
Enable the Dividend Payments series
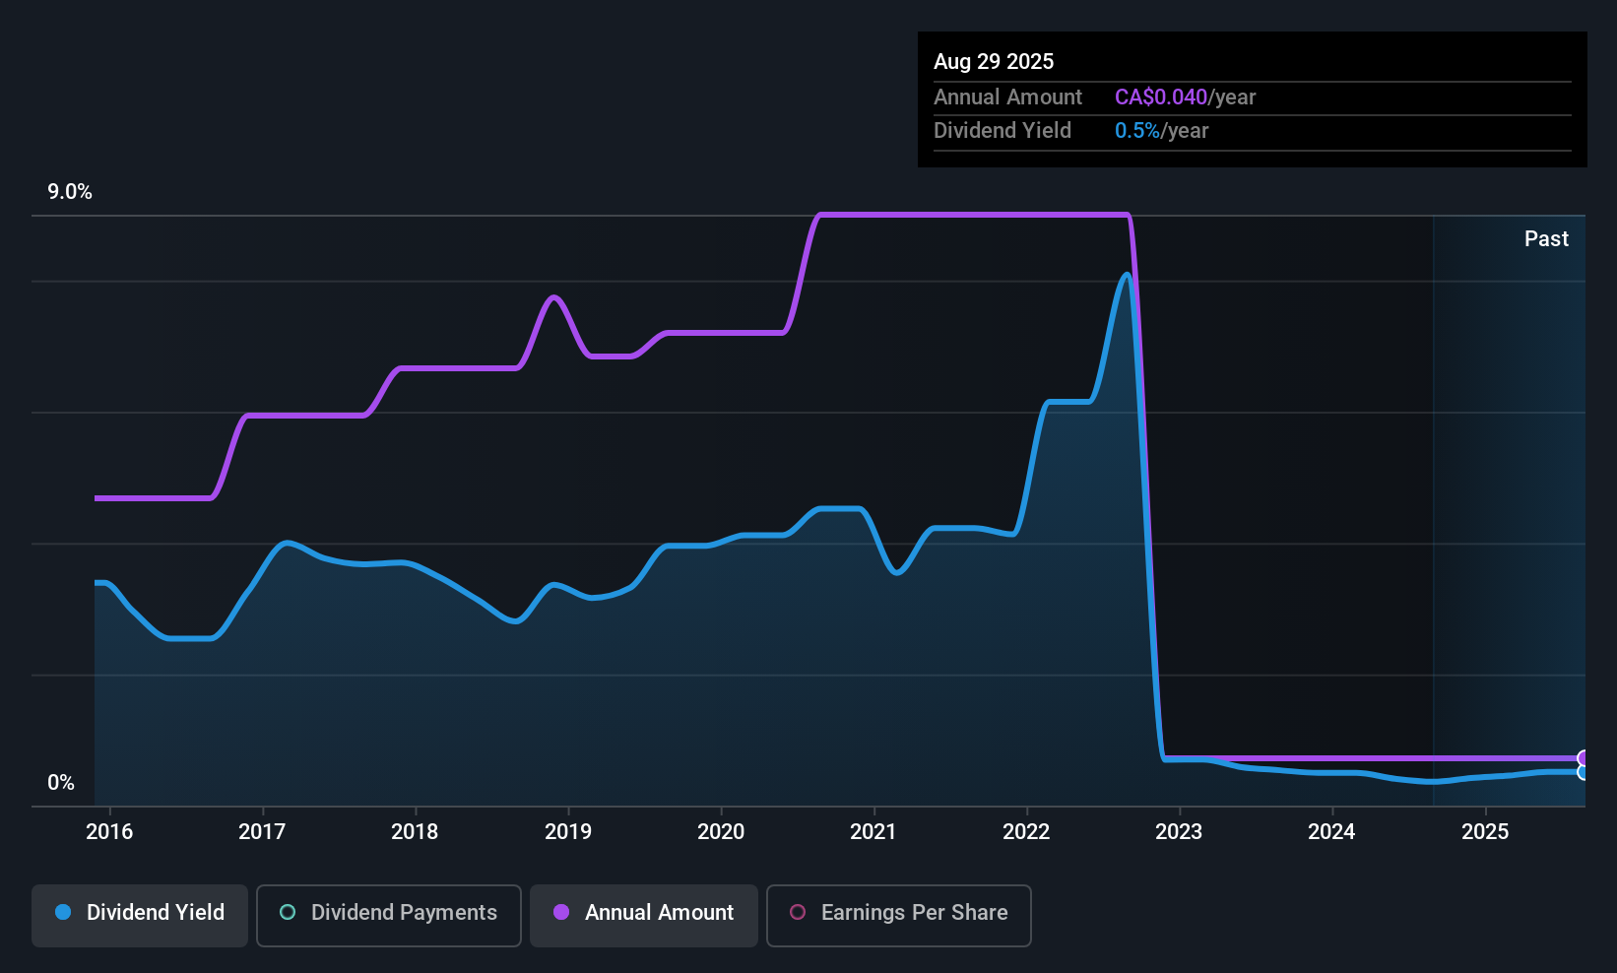click(x=388, y=913)
